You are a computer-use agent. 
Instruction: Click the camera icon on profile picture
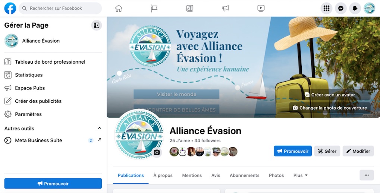(157, 152)
